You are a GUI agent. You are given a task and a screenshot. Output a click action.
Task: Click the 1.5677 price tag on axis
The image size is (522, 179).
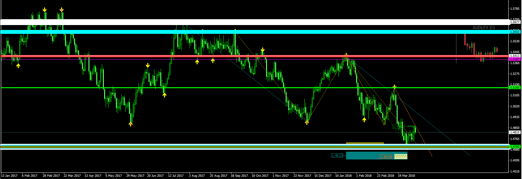click(x=515, y=22)
